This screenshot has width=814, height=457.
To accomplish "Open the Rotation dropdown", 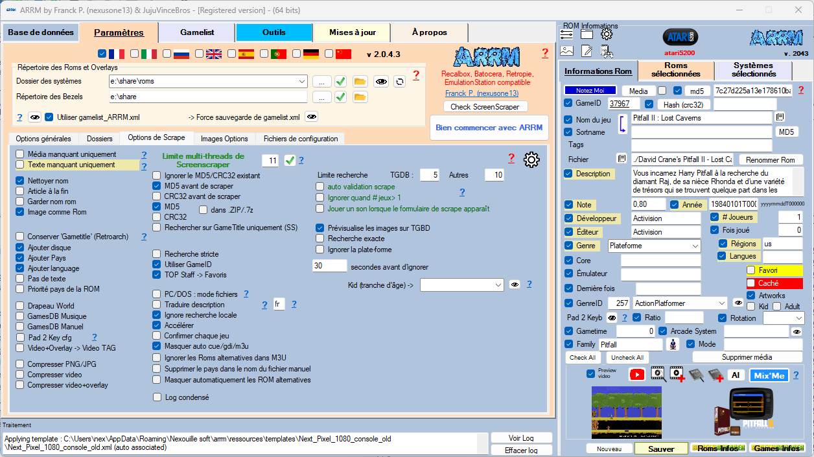I will coord(798,318).
